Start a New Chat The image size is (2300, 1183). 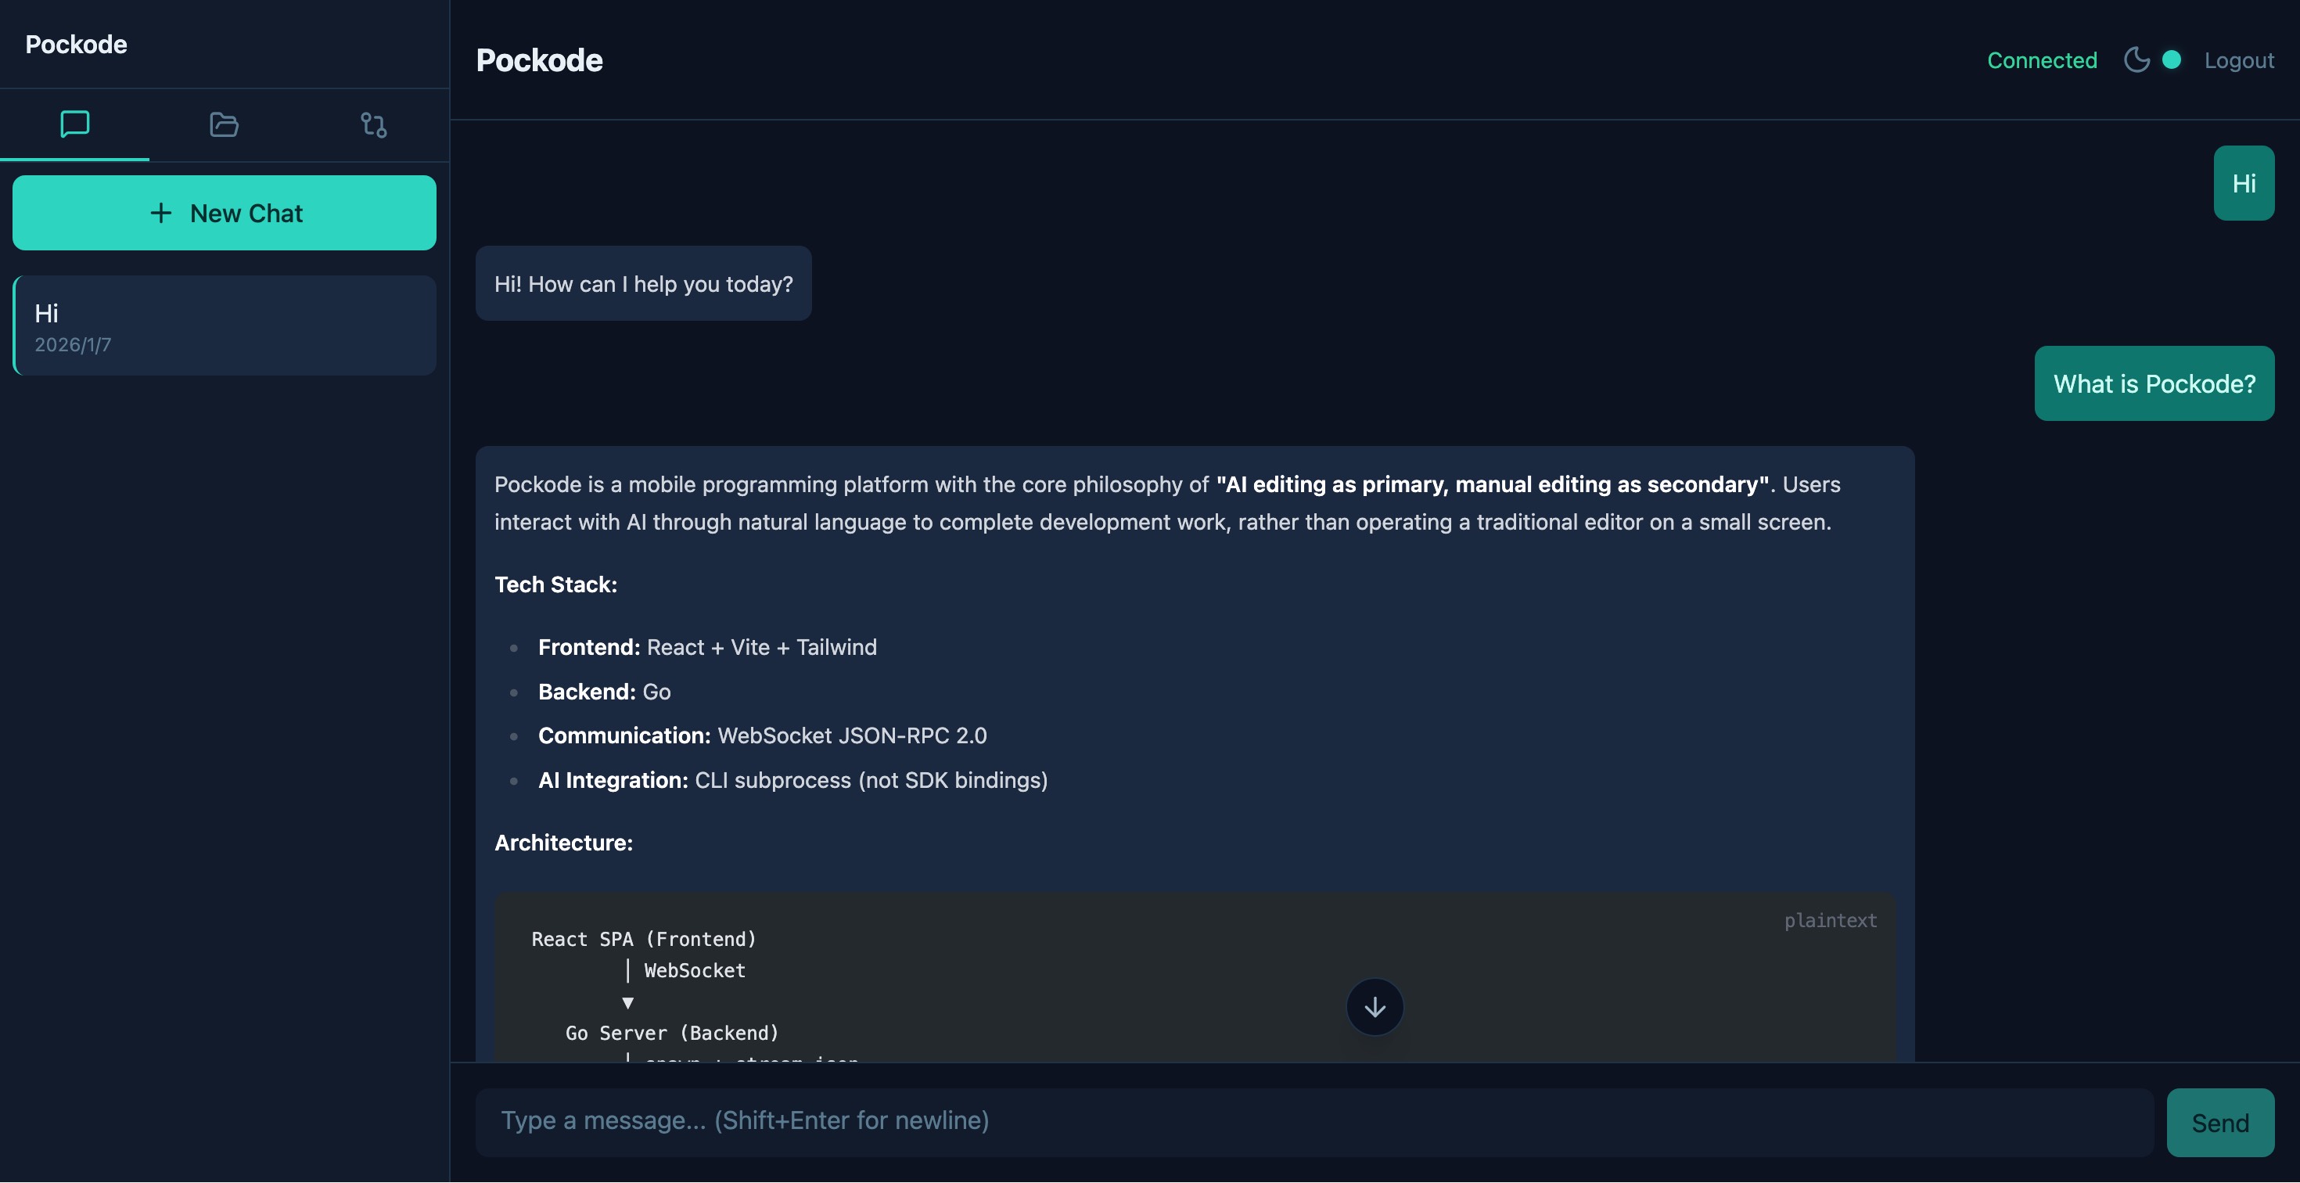(224, 213)
